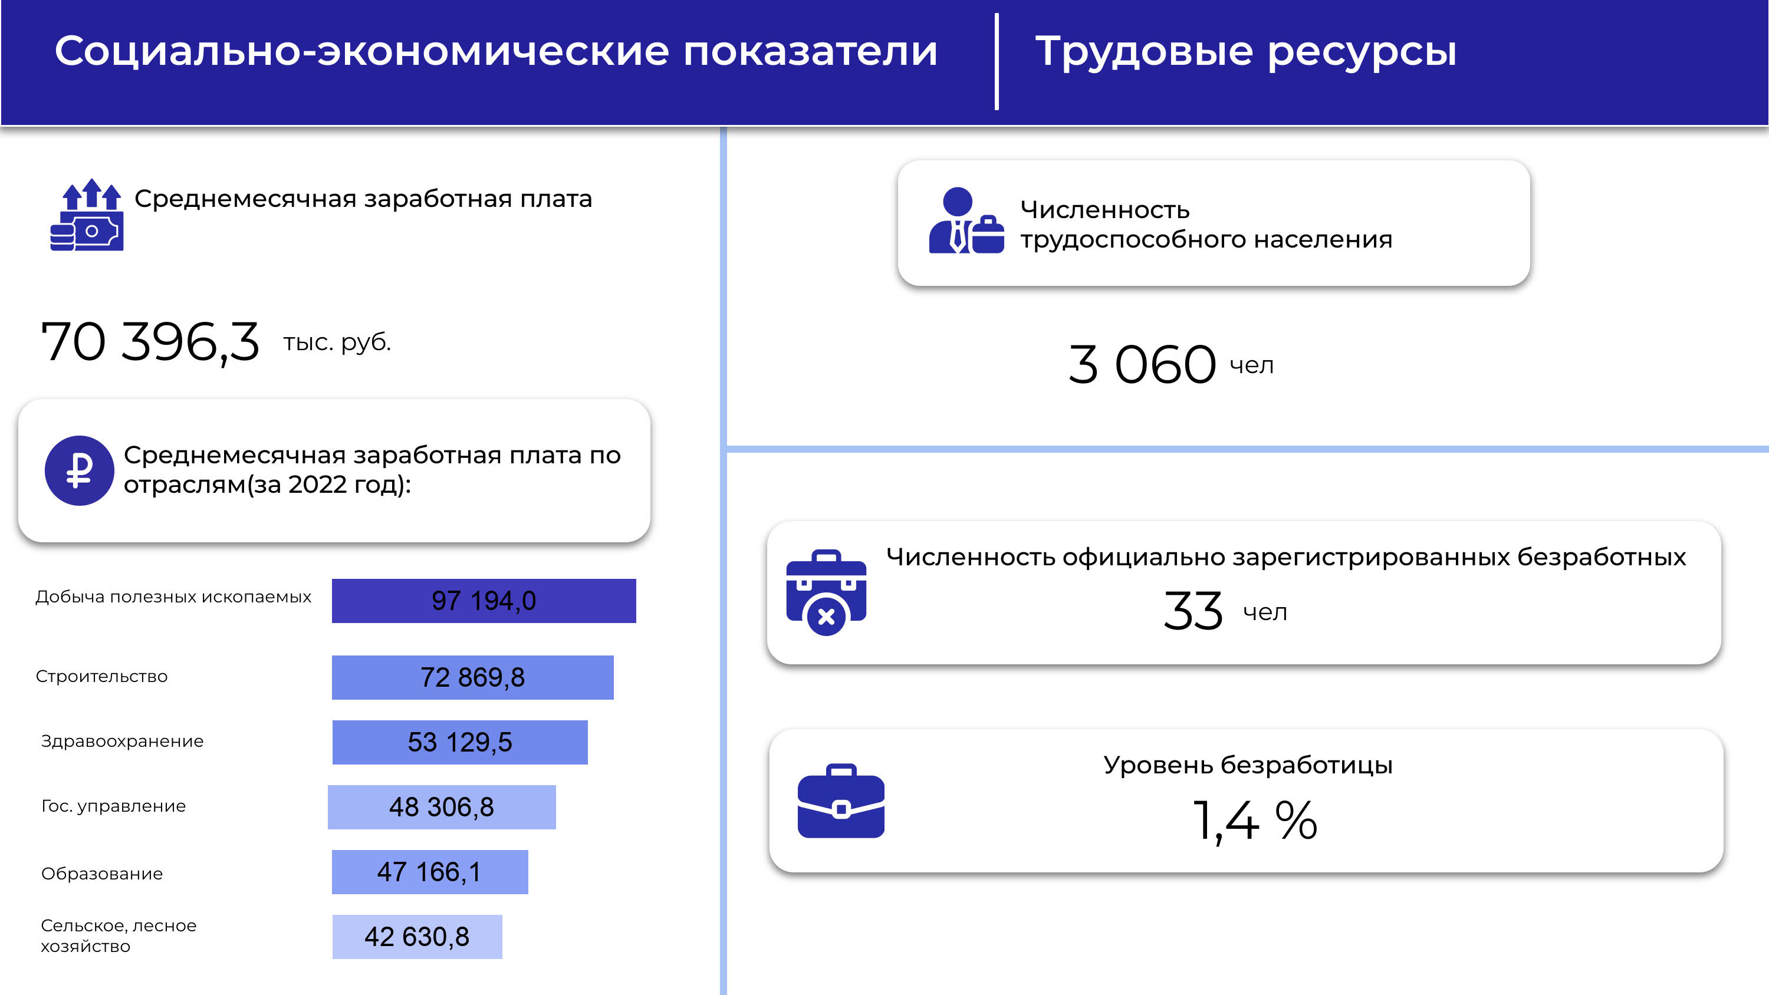
Task: Click 'Среднемесячная заработная плата по отраслям' card title
Action: click(x=371, y=470)
